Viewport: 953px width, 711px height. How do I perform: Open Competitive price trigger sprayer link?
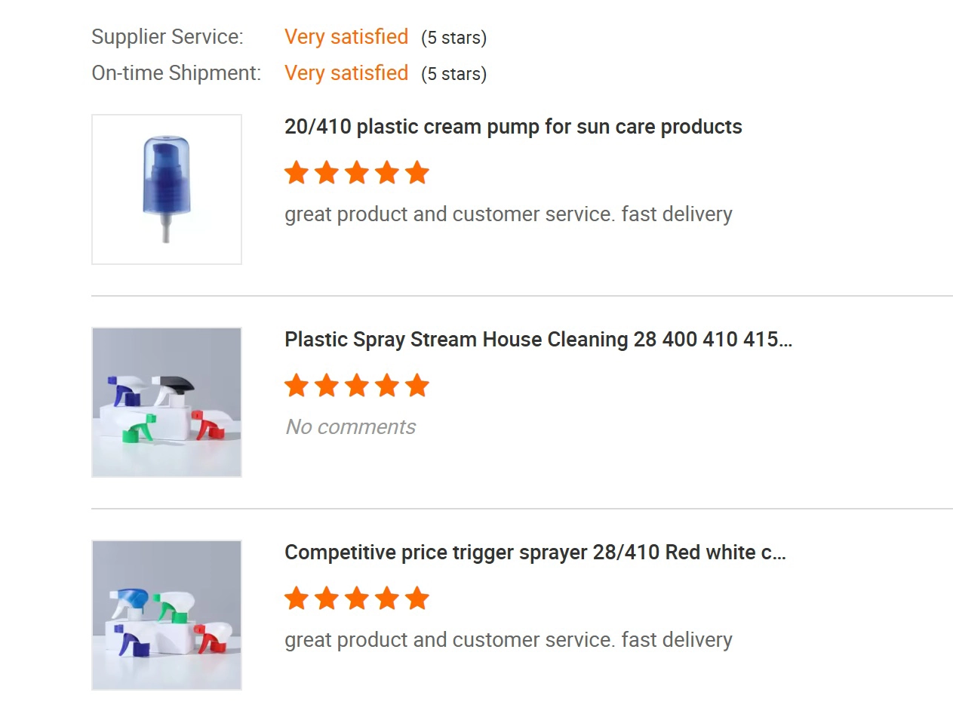tap(535, 552)
